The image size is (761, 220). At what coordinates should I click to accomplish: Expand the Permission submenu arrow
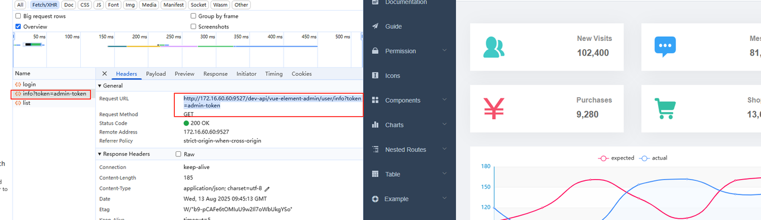tap(445, 51)
